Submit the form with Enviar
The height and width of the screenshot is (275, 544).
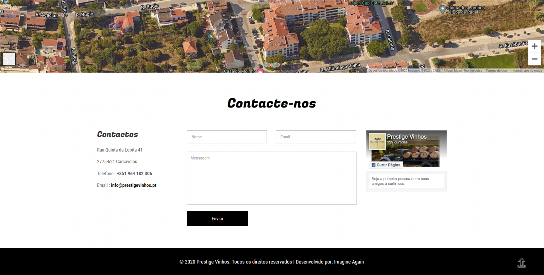217,219
